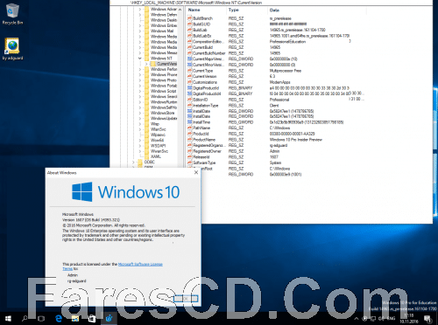
Task: Launch Microsoft Edge from the taskbar
Action: click(59, 319)
